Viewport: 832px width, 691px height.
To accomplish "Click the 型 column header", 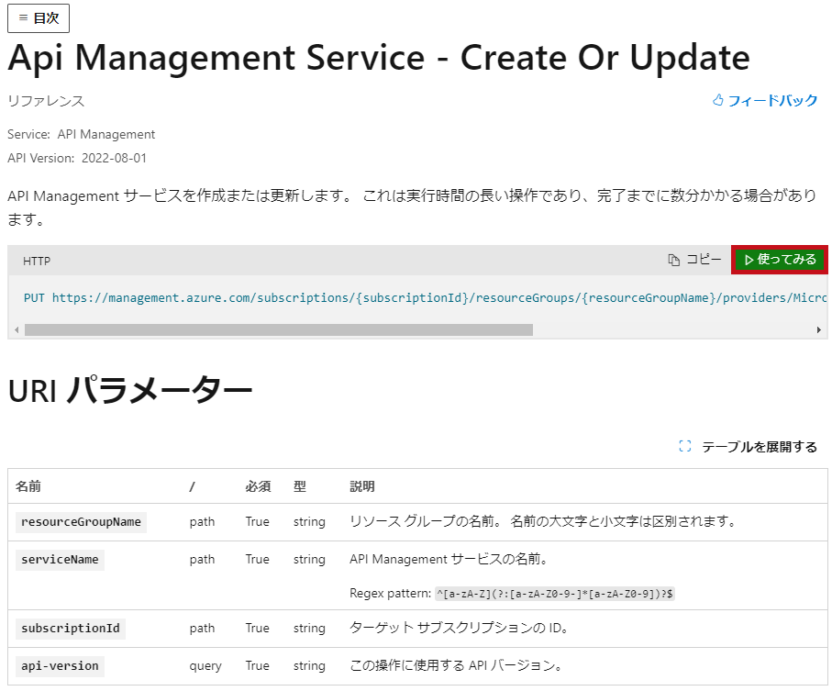I will click(300, 486).
